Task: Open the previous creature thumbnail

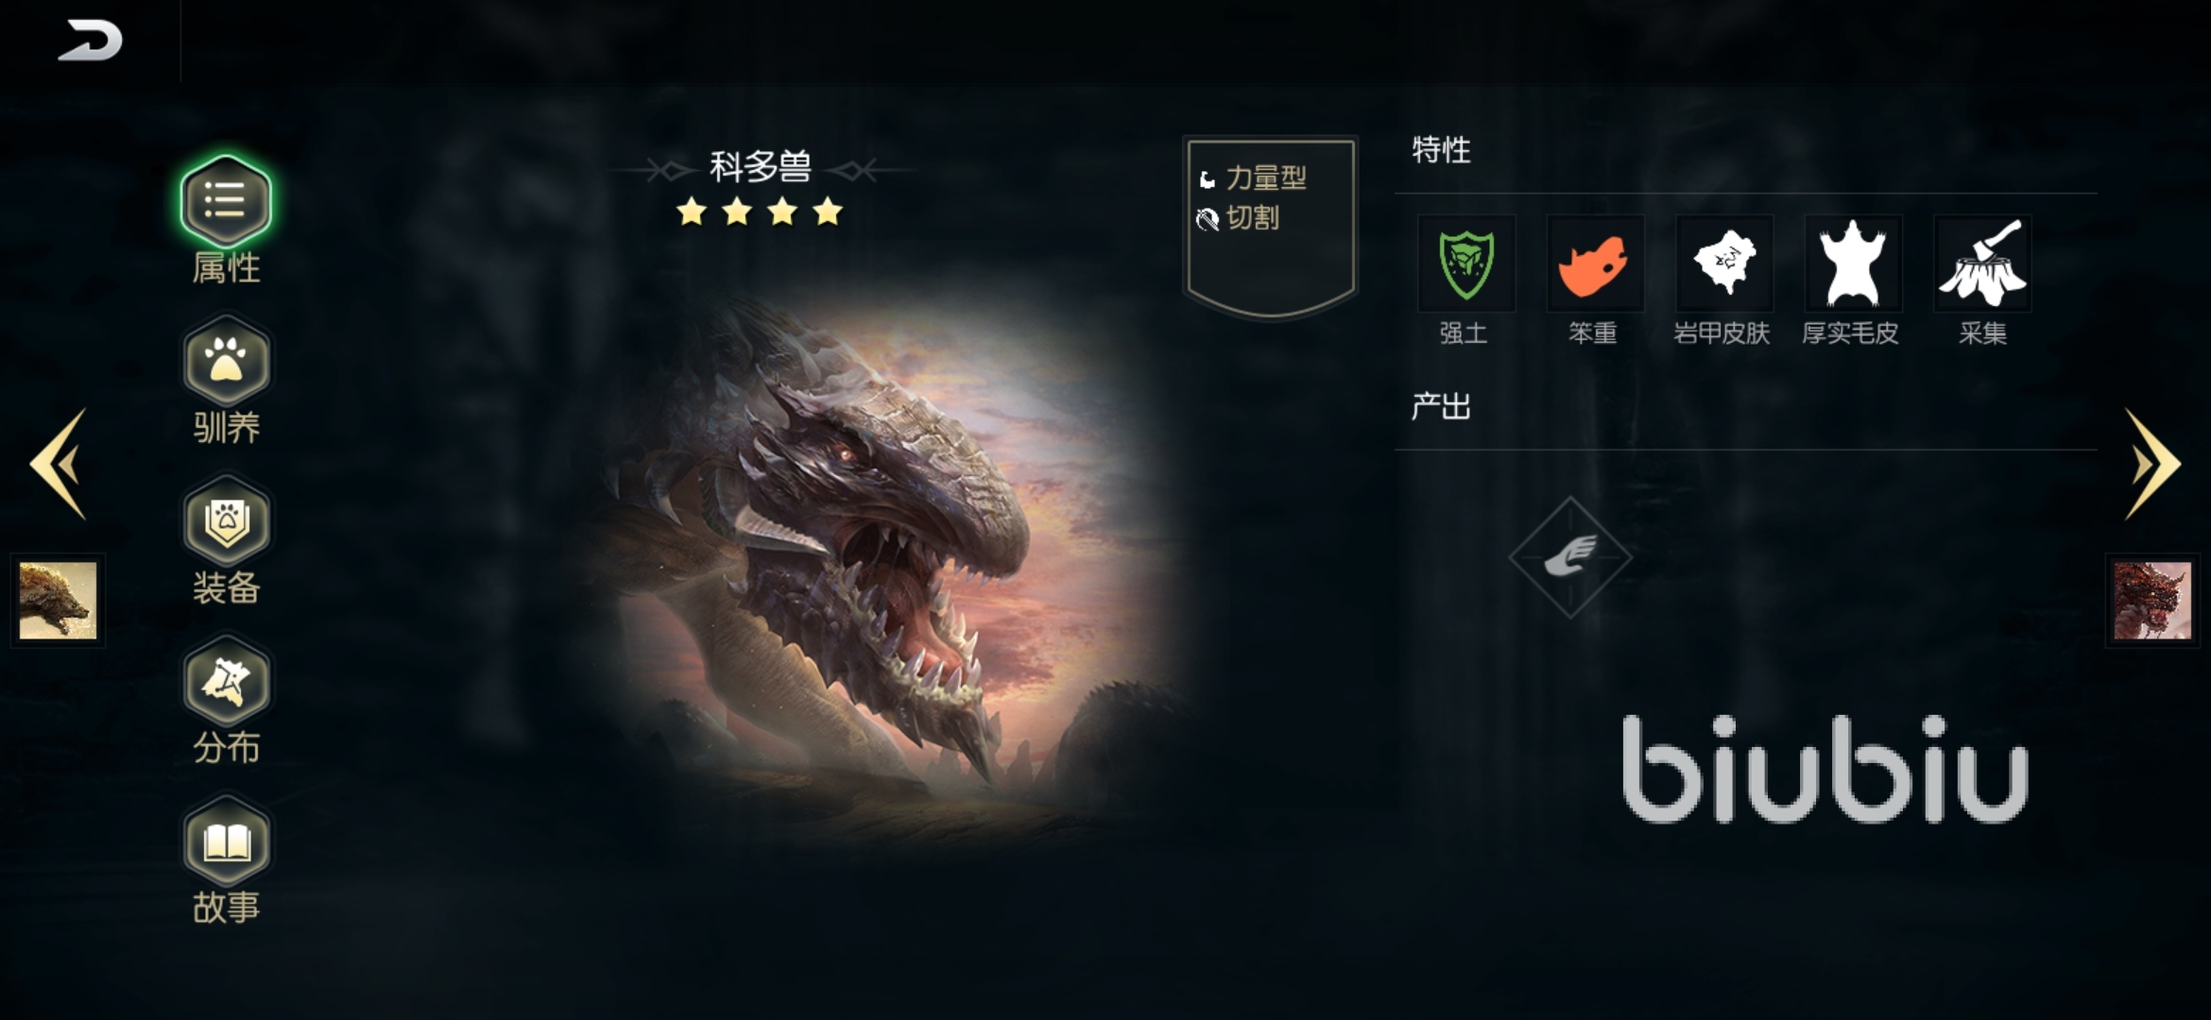Action: click(x=58, y=601)
